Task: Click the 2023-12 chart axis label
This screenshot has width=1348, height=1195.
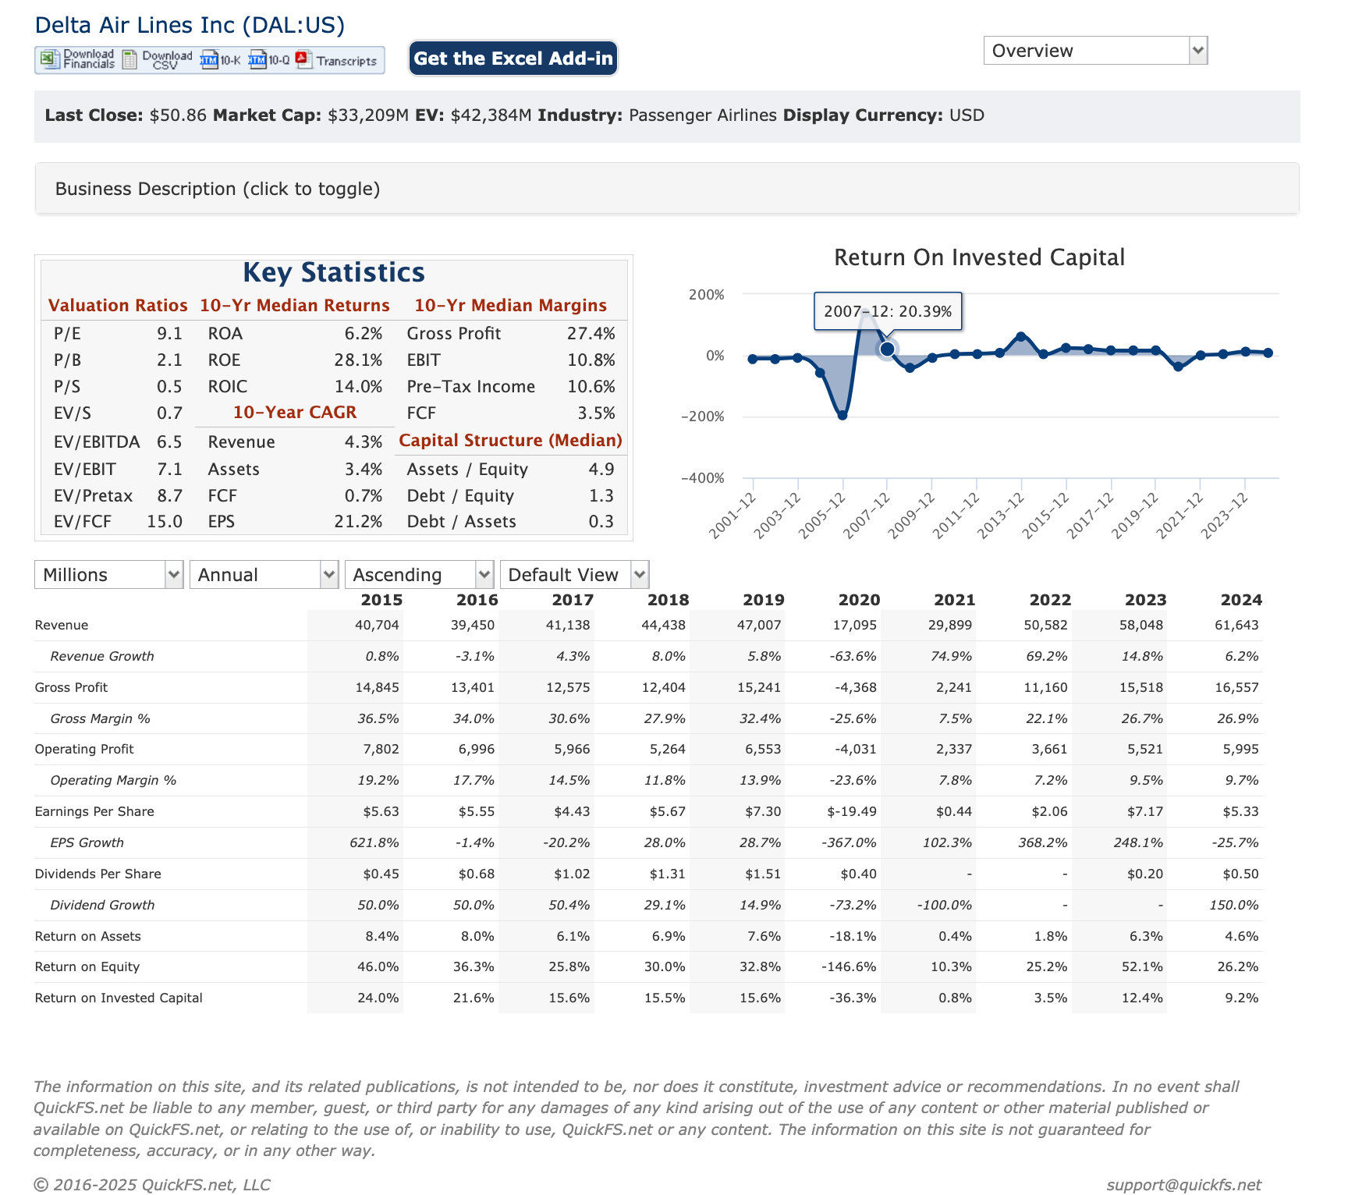Action: pyautogui.click(x=1225, y=516)
